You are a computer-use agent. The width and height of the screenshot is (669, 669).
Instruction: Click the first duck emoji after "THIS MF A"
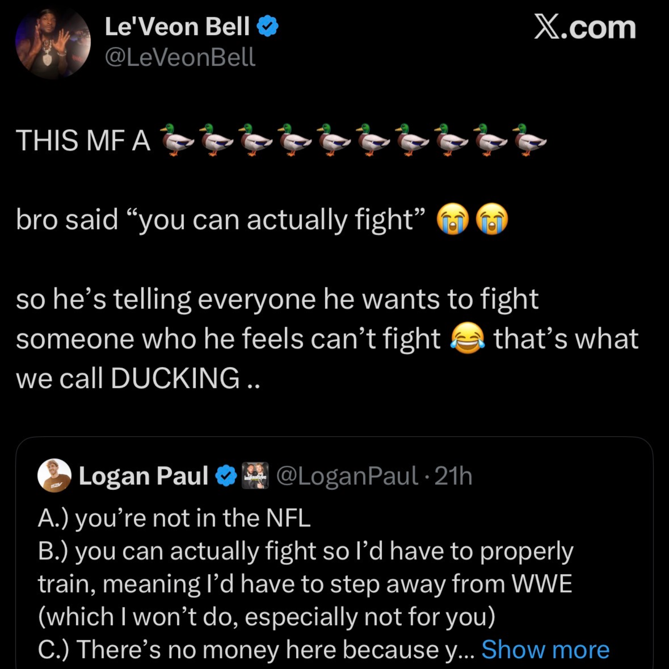point(177,140)
